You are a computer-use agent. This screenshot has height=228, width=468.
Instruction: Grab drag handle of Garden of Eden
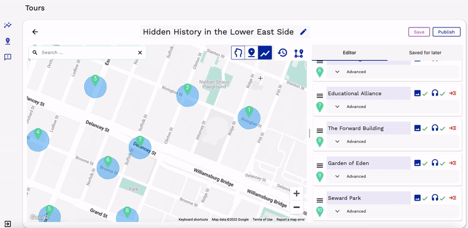(x=319, y=166)
